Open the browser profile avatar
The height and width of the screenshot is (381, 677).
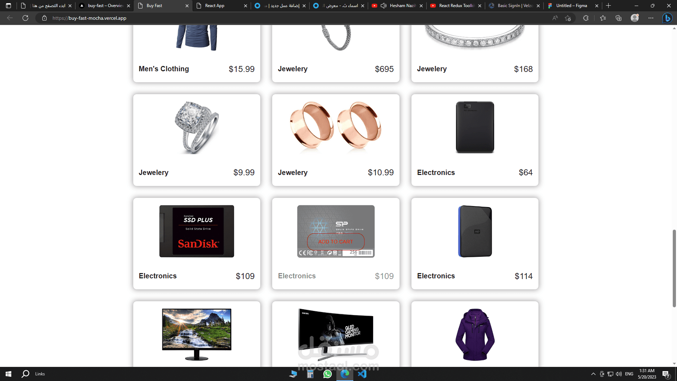click(x=635, y=18)
